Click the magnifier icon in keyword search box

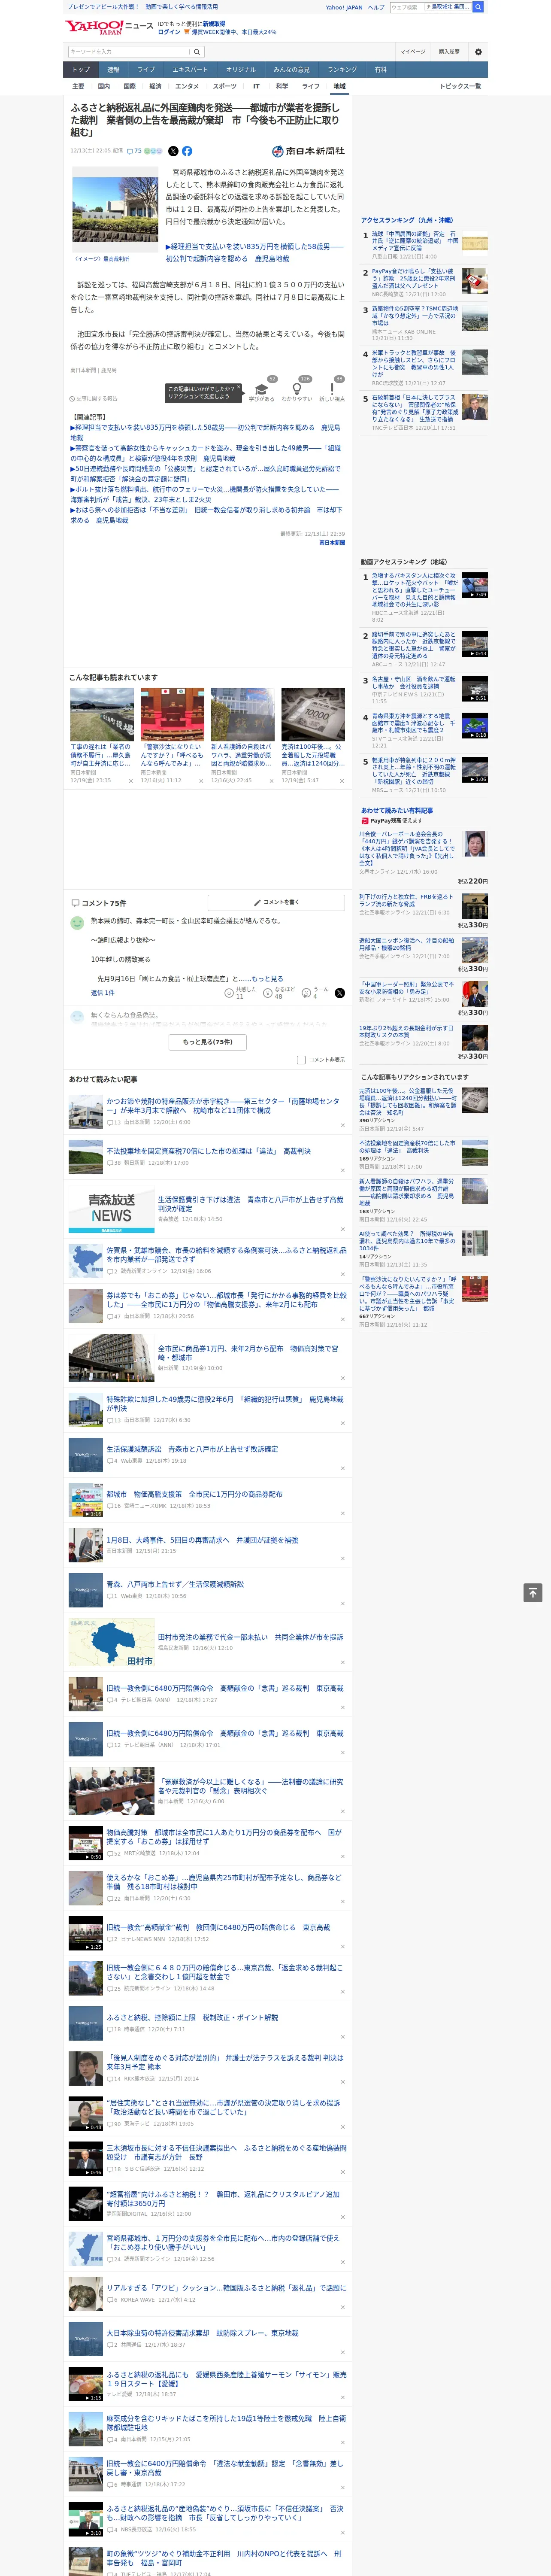[x=197, y=52]
